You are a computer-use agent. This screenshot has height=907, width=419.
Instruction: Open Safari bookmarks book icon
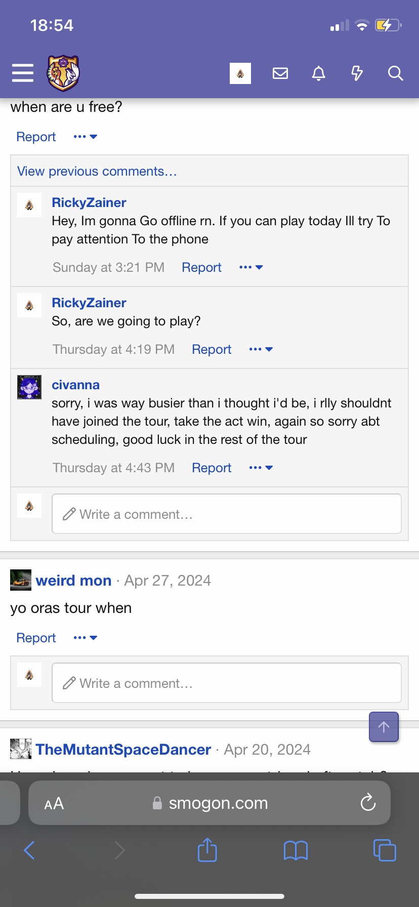pos(296,850)
